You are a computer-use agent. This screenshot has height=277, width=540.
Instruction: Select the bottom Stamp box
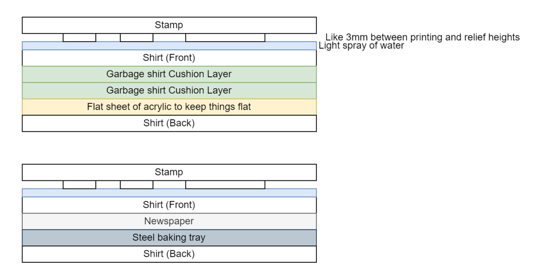click(x=169, y=172)
